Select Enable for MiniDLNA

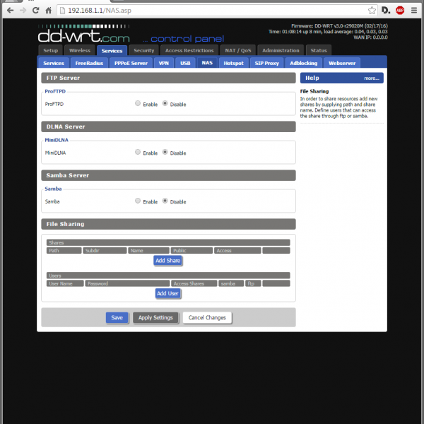pos(138,152)
